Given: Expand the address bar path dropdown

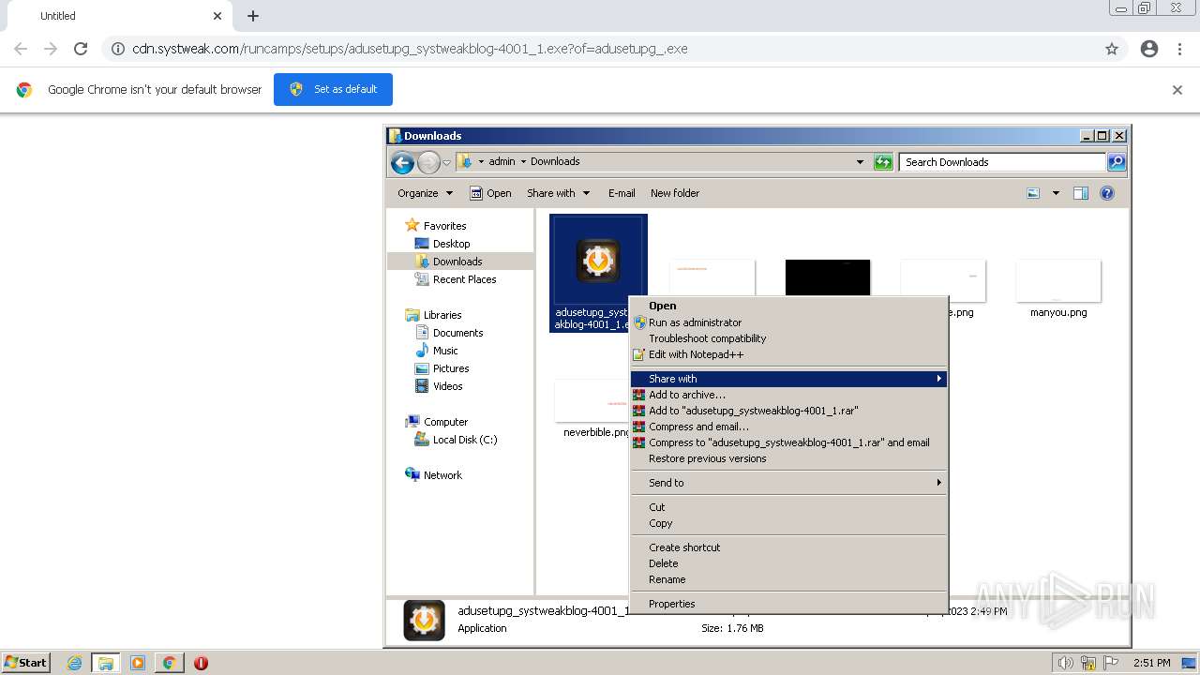Looking at the screenshot, I should point(860,162).
